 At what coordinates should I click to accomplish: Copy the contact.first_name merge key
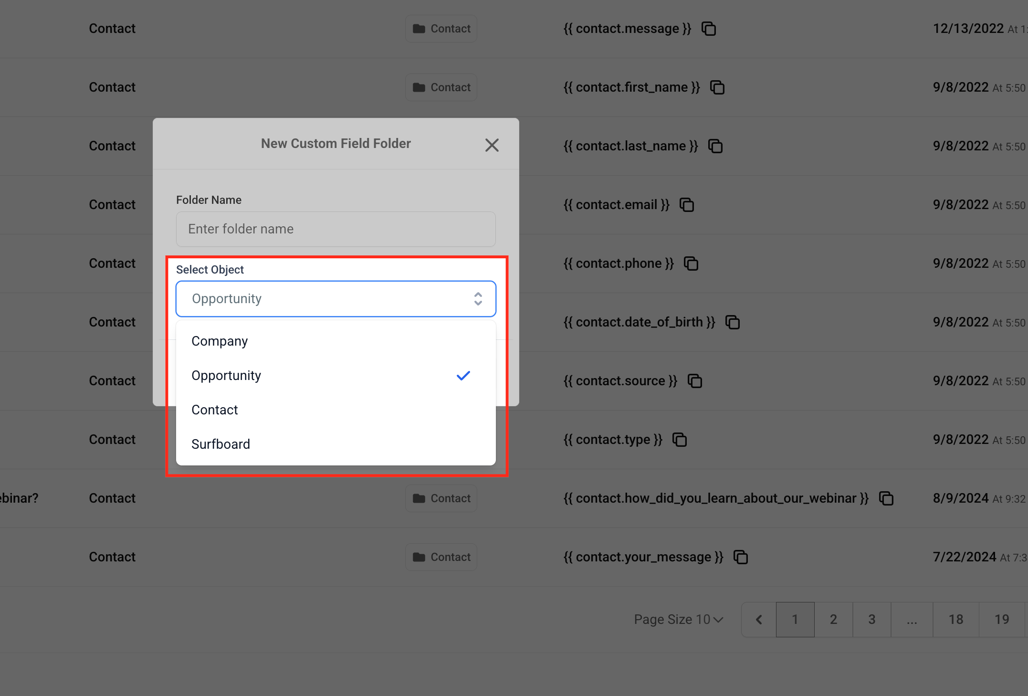coord(717,87)
